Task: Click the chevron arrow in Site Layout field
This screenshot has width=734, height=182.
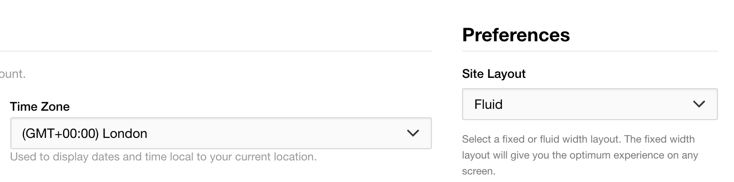Action: (699, 104)
